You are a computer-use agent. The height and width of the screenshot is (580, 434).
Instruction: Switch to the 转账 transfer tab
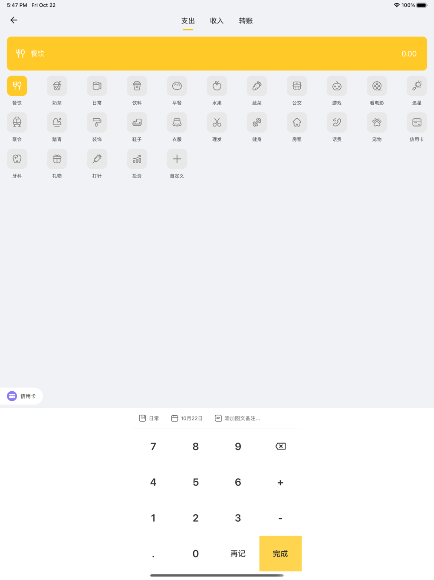[246, 21]
